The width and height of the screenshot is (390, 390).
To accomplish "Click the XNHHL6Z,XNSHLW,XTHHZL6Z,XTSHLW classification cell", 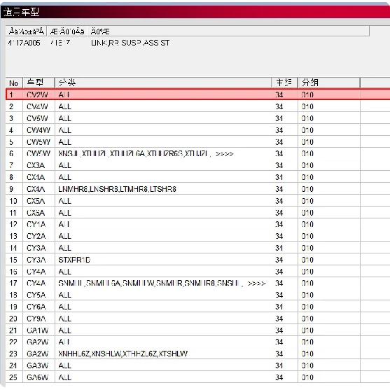I will click(163, 354).
